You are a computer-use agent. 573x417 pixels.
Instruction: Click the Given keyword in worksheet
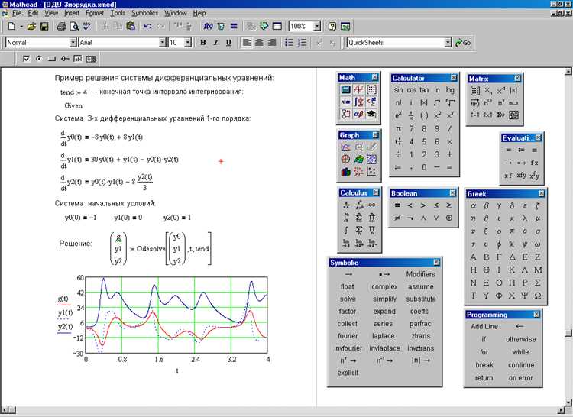(x=73, y=106)
